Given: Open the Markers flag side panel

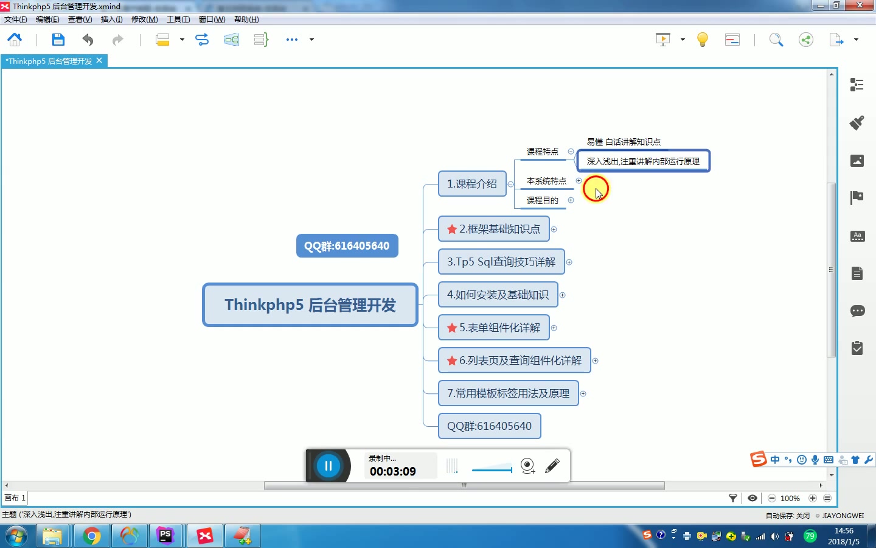Looking at the screenshot, I should [x=857, y=198].
